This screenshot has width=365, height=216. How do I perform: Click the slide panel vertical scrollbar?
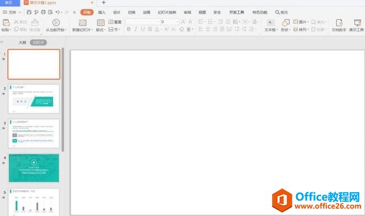pos(63,100)
